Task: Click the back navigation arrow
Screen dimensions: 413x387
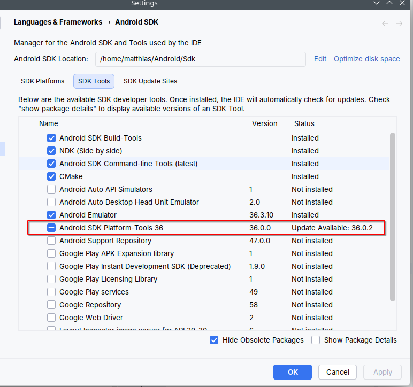Action: pyautogui.click(x=385, y=24)
